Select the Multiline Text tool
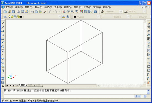Image resolution: width=152 pixels, height=103 pixels. (3, 86)
